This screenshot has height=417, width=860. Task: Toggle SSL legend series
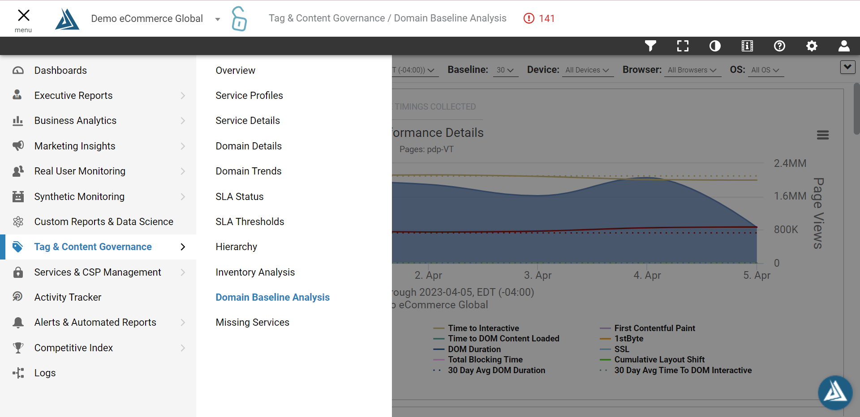615,349
